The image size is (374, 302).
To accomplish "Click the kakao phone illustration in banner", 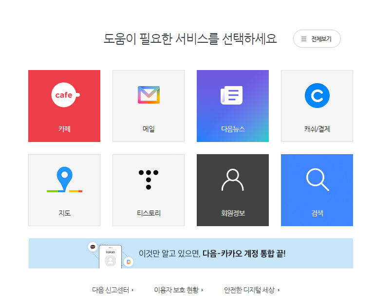I will (111, 255).
